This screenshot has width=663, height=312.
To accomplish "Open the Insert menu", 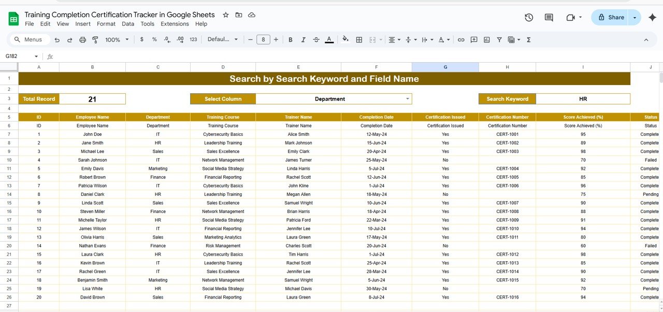I will pos(83,24).
